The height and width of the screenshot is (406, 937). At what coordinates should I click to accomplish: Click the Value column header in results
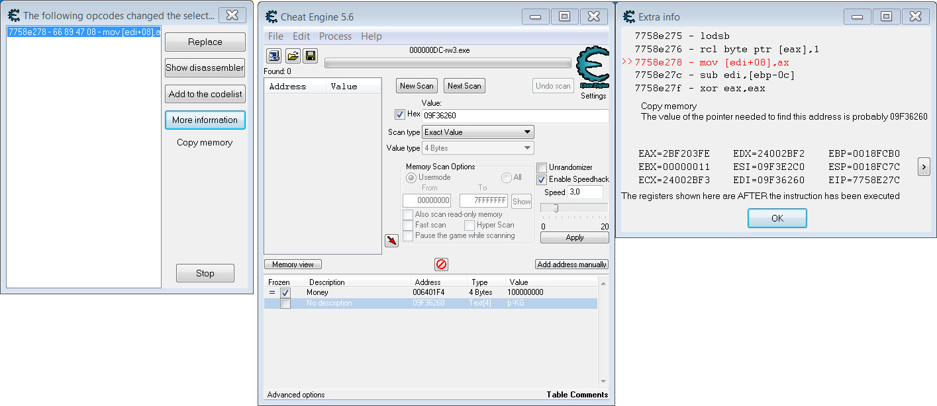(x=354, y=87)
